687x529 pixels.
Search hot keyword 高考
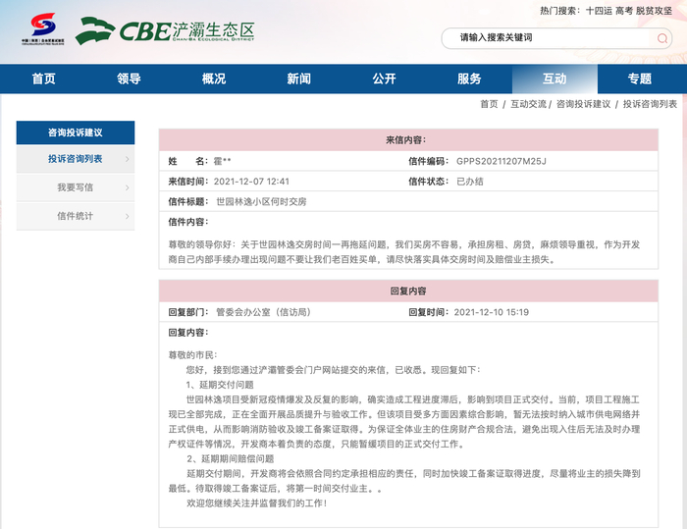pyautogui.click(x=624, y=11)
